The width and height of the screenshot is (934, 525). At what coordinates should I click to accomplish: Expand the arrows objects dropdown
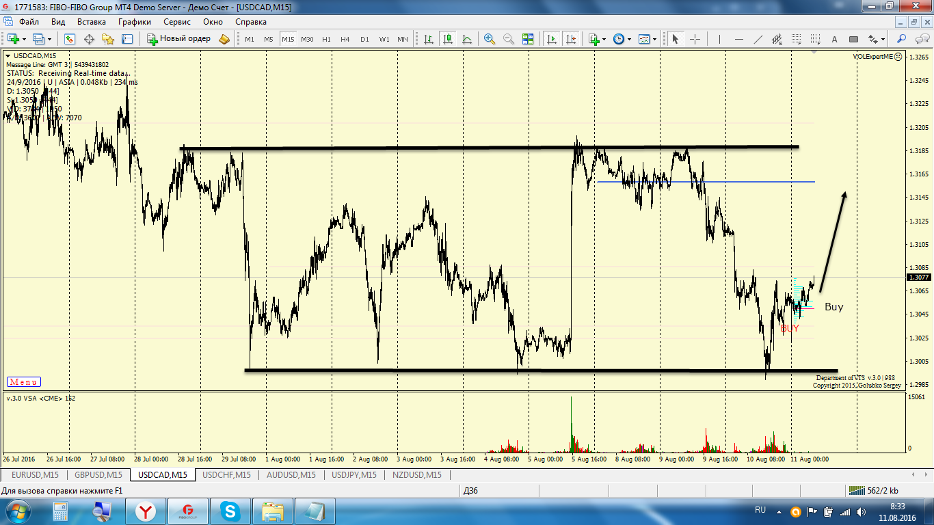click(883, 39)
